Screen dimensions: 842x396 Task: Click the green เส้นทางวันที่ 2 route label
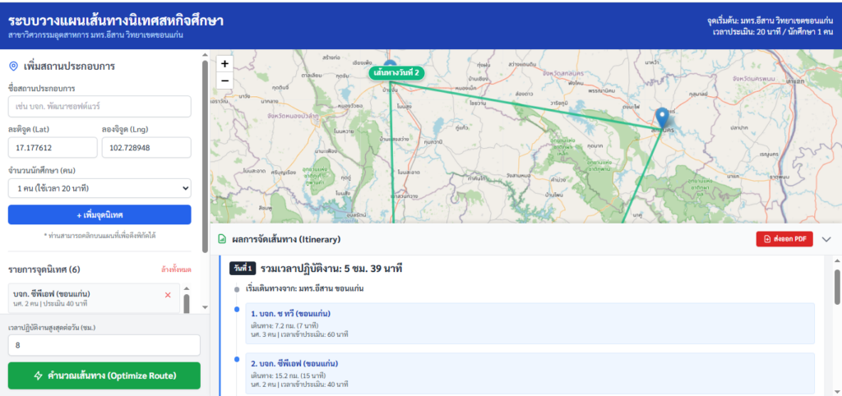pos(398,73)
